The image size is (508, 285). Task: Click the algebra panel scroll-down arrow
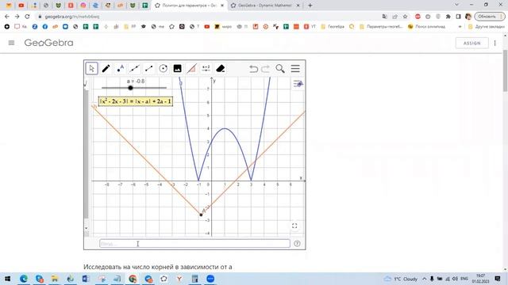87,228
